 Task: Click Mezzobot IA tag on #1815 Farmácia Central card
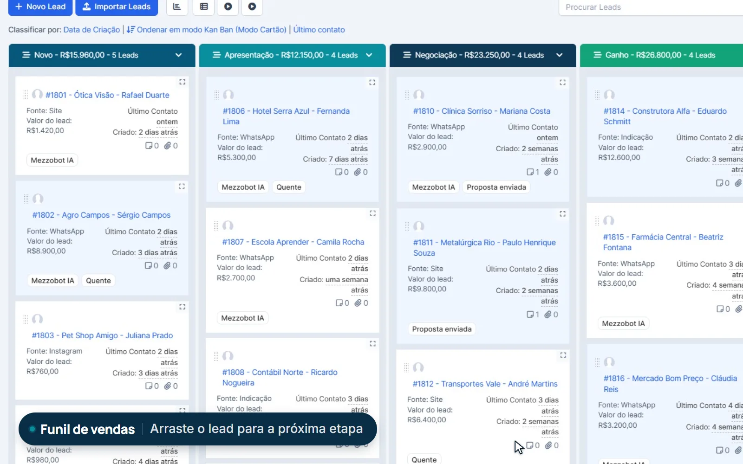tap(623, 323)
